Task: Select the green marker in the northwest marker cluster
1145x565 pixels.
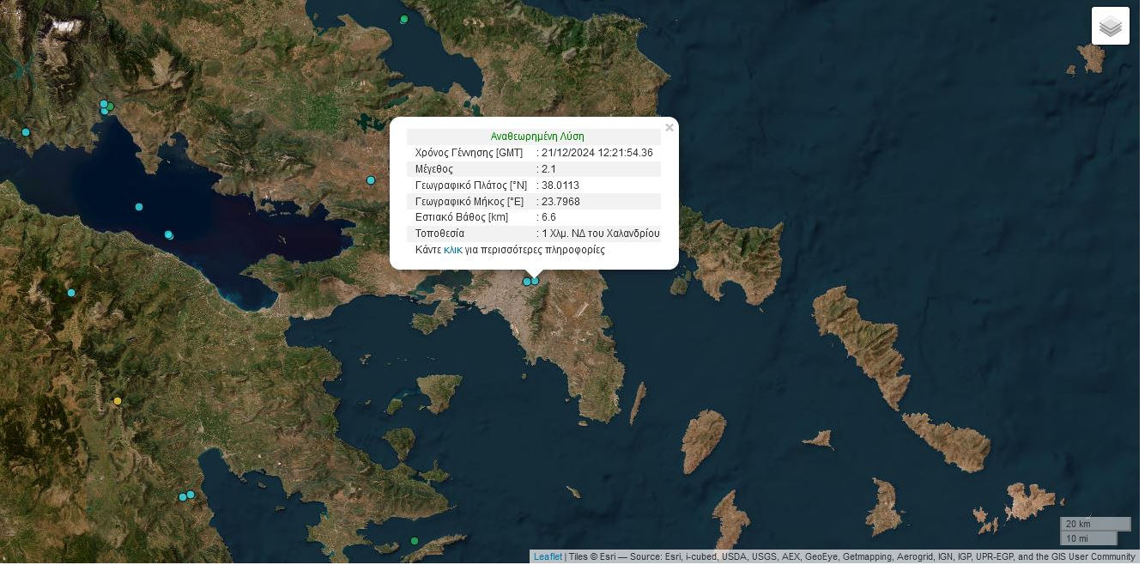Action: tap(111, 106)
